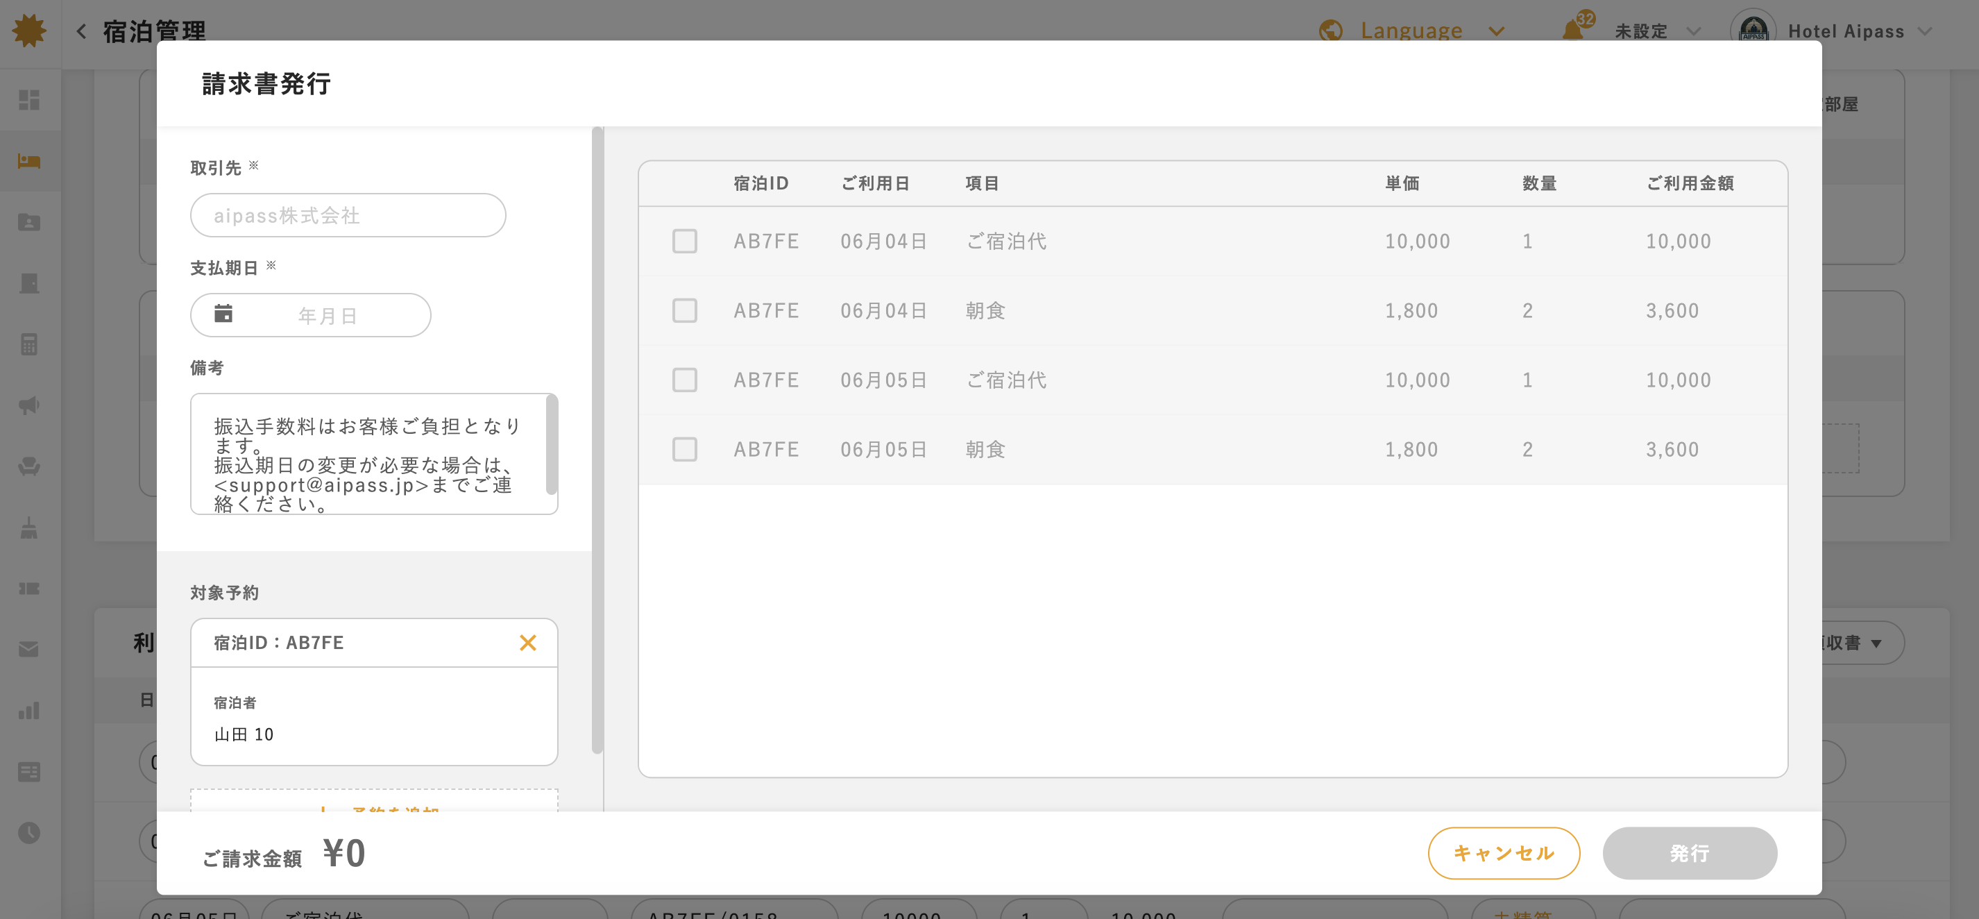Image resolution: width=1979 pixels, height=919 pixels.
Task: Open the cleaning broom sidebar icon
Action: pos(29,528)
